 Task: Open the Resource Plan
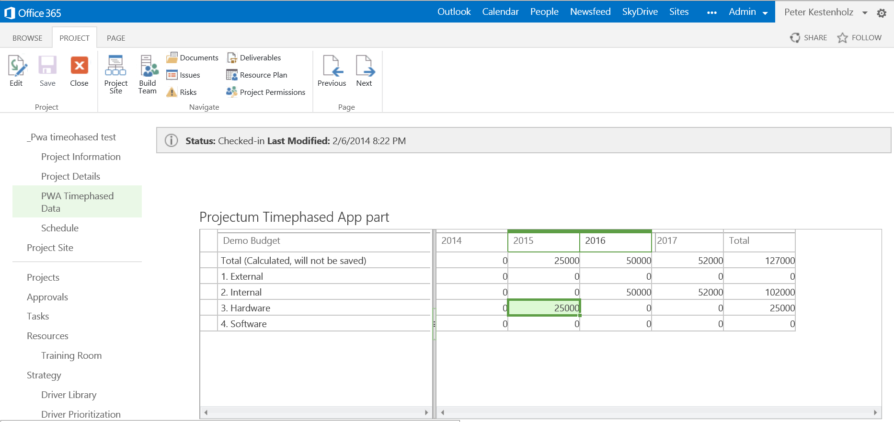coord(257,75)
